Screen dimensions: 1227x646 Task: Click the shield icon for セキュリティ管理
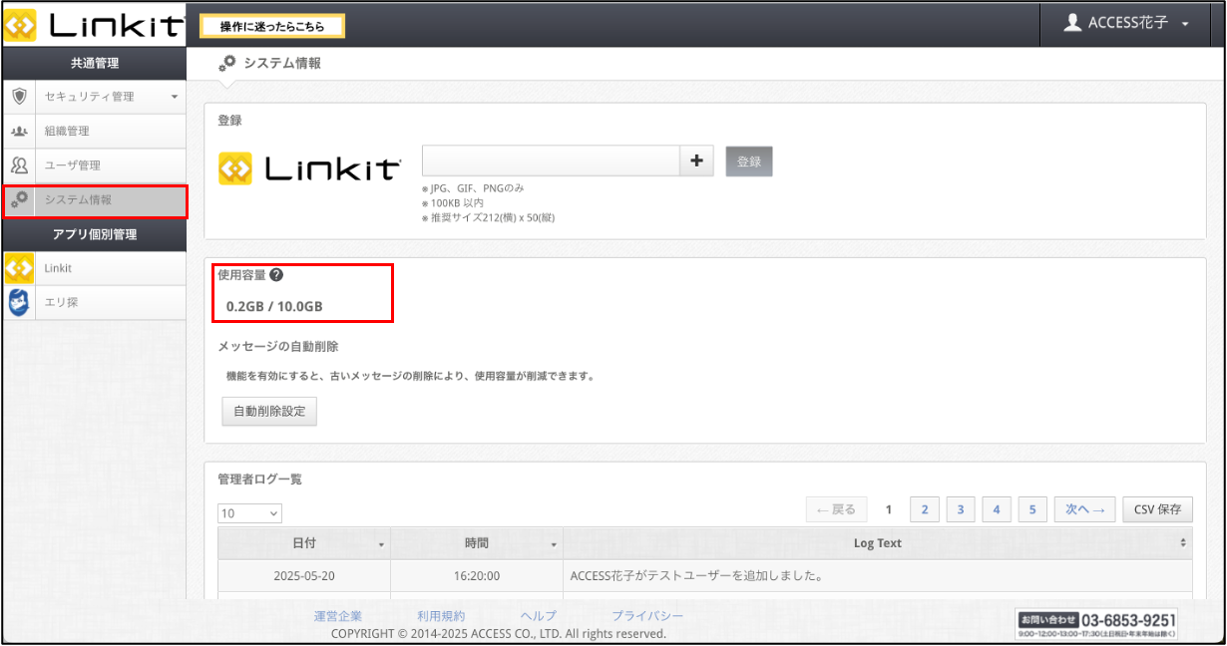19,97
